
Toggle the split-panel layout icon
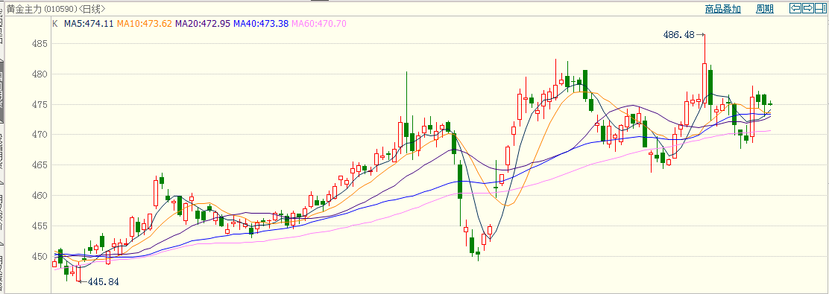click(821, 8)
